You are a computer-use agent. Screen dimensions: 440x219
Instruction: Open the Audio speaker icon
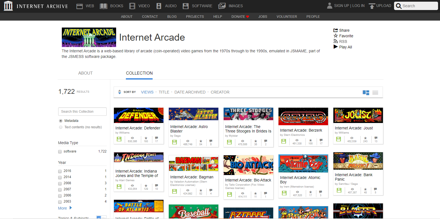(x=159, y=6)
